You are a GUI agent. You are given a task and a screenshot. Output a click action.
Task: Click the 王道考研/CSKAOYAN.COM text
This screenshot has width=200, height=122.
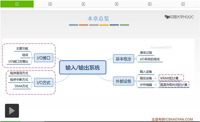[172, 119]
